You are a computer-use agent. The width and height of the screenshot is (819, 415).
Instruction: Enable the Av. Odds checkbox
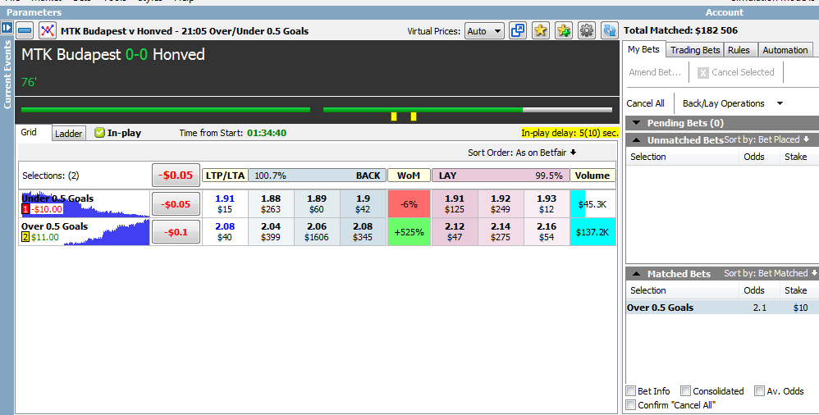coord(759,391)
